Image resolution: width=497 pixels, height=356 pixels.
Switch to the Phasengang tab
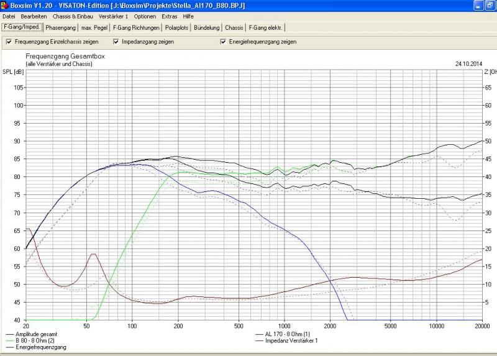coord(60,28)
